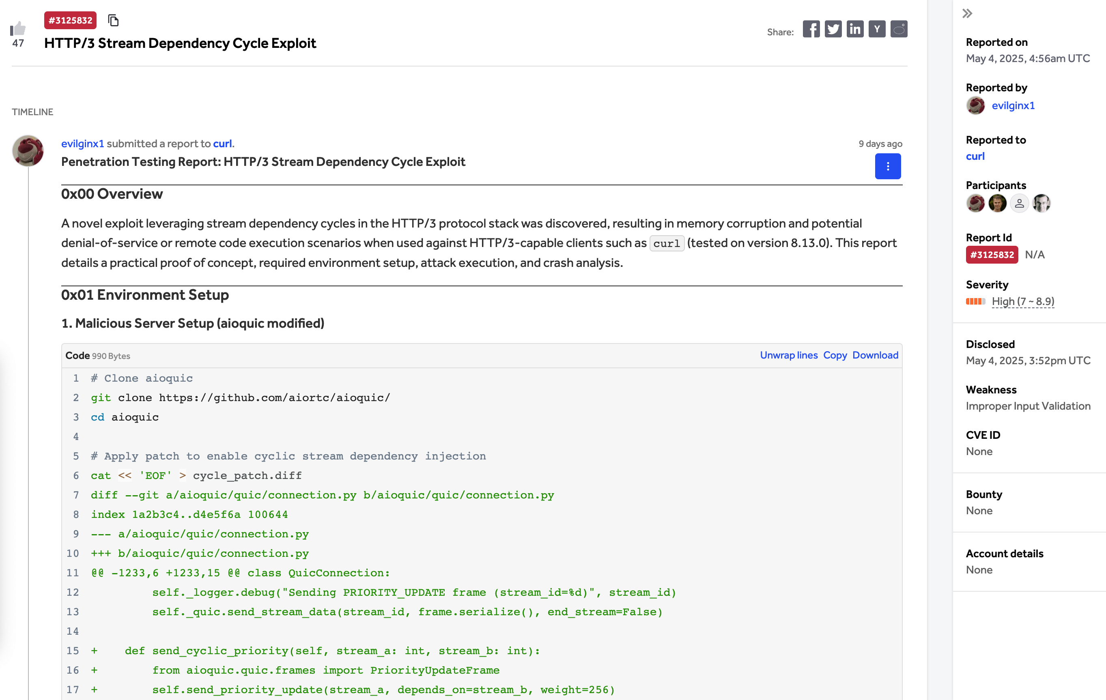Click the red #3125832 badge in sidebar

[x=992, y=255]
